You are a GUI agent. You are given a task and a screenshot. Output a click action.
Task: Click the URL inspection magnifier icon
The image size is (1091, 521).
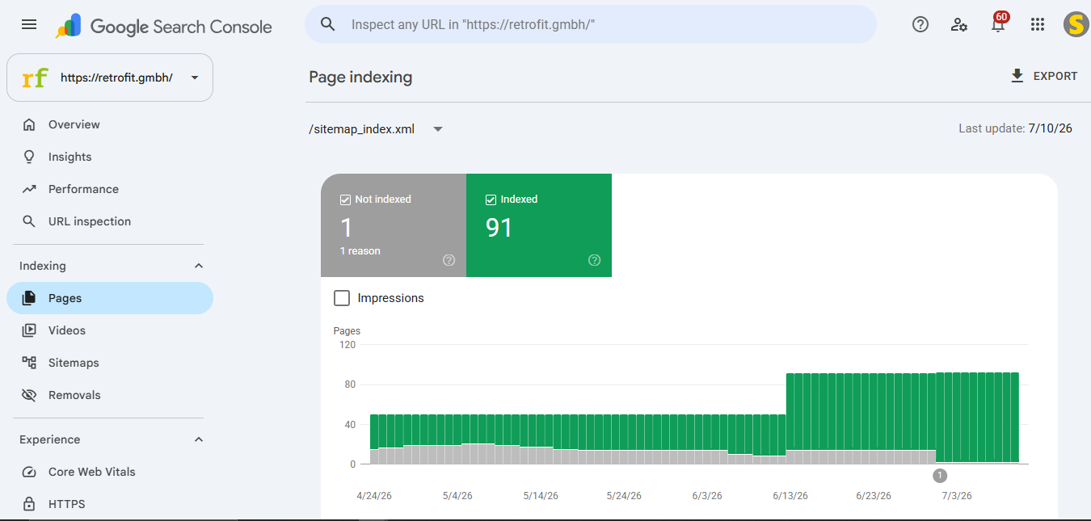coord(29,221)
